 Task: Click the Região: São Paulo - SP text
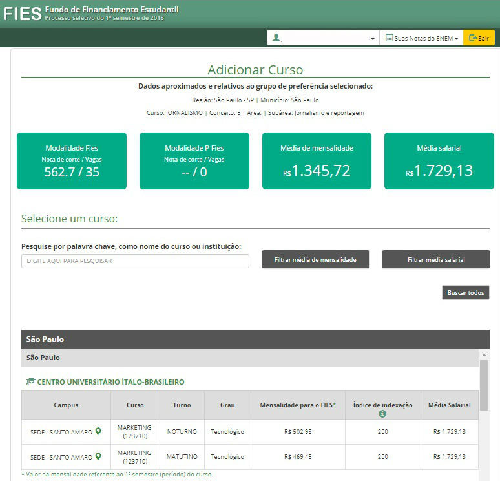223,100
